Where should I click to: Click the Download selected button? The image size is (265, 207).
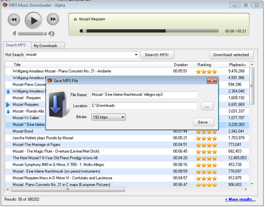point(231,55)
